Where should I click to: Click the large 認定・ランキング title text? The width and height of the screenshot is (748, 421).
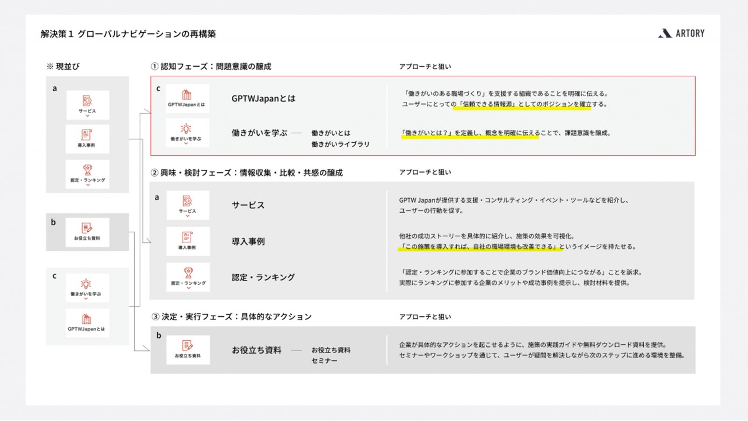click(x=263, y=277)
